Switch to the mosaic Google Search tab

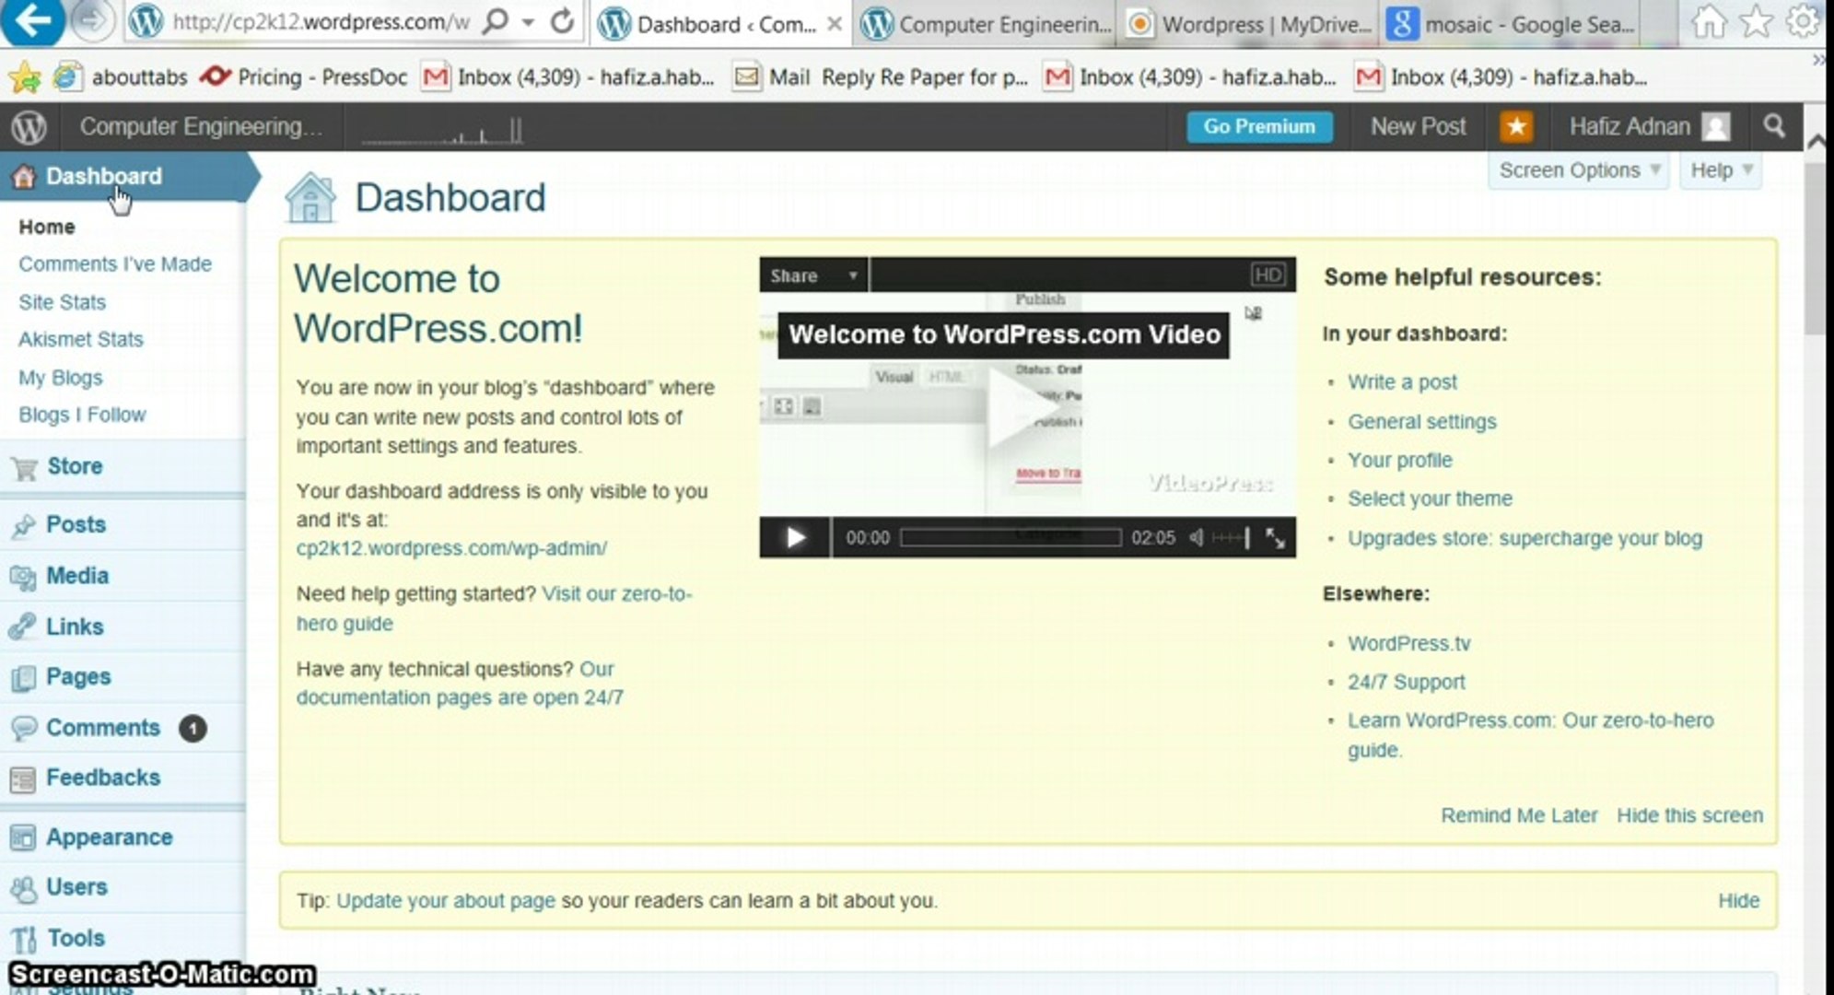(1514, 25)
